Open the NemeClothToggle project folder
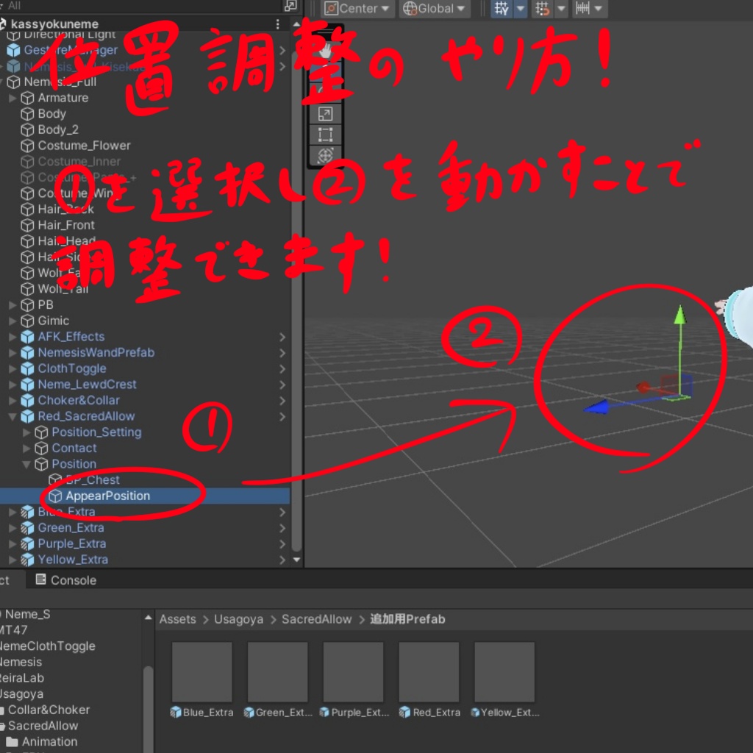753x753 pixels. (x=47, y=646)
